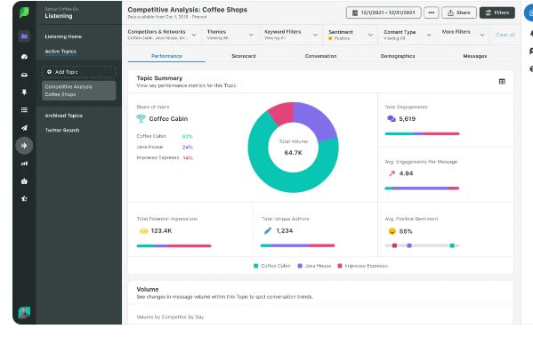
Task: Click the Total Potential Impressions color bar
Action: (174, 245)
